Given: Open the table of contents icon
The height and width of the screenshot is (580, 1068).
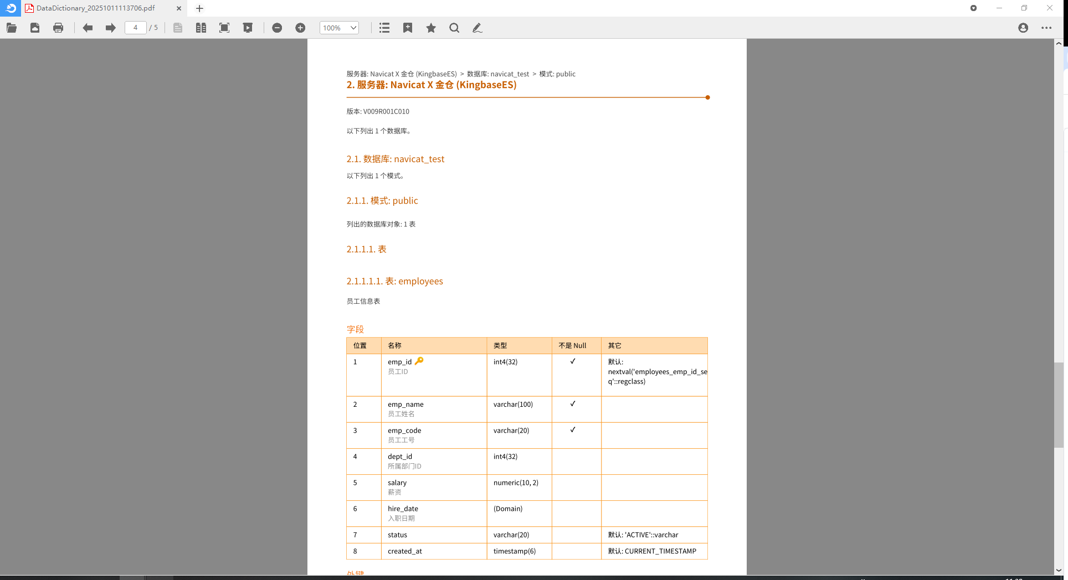Looking at the screenshot, I should 384,28.
